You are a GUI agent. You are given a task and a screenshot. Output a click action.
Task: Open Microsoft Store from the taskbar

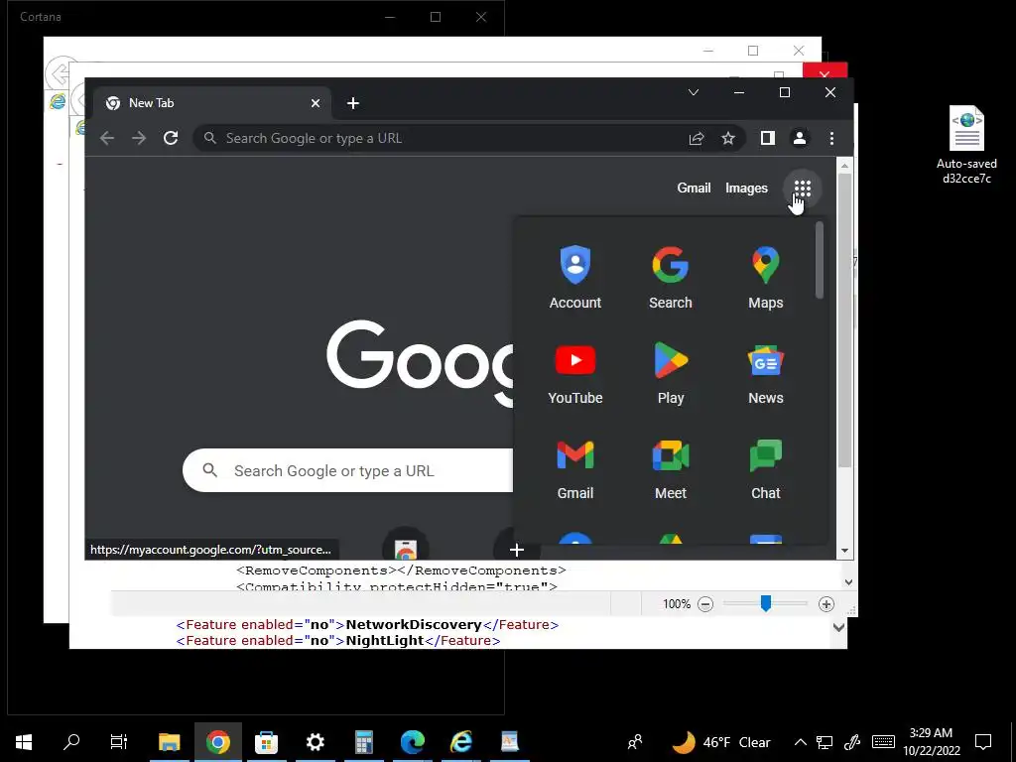[x=266, y=742]
